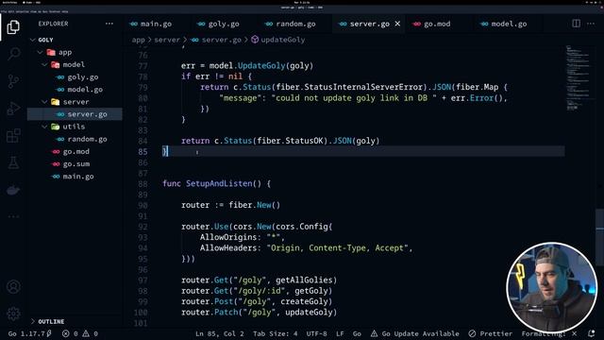Show additional activity bar views
The image size is (604, 340).
point(13,216)
